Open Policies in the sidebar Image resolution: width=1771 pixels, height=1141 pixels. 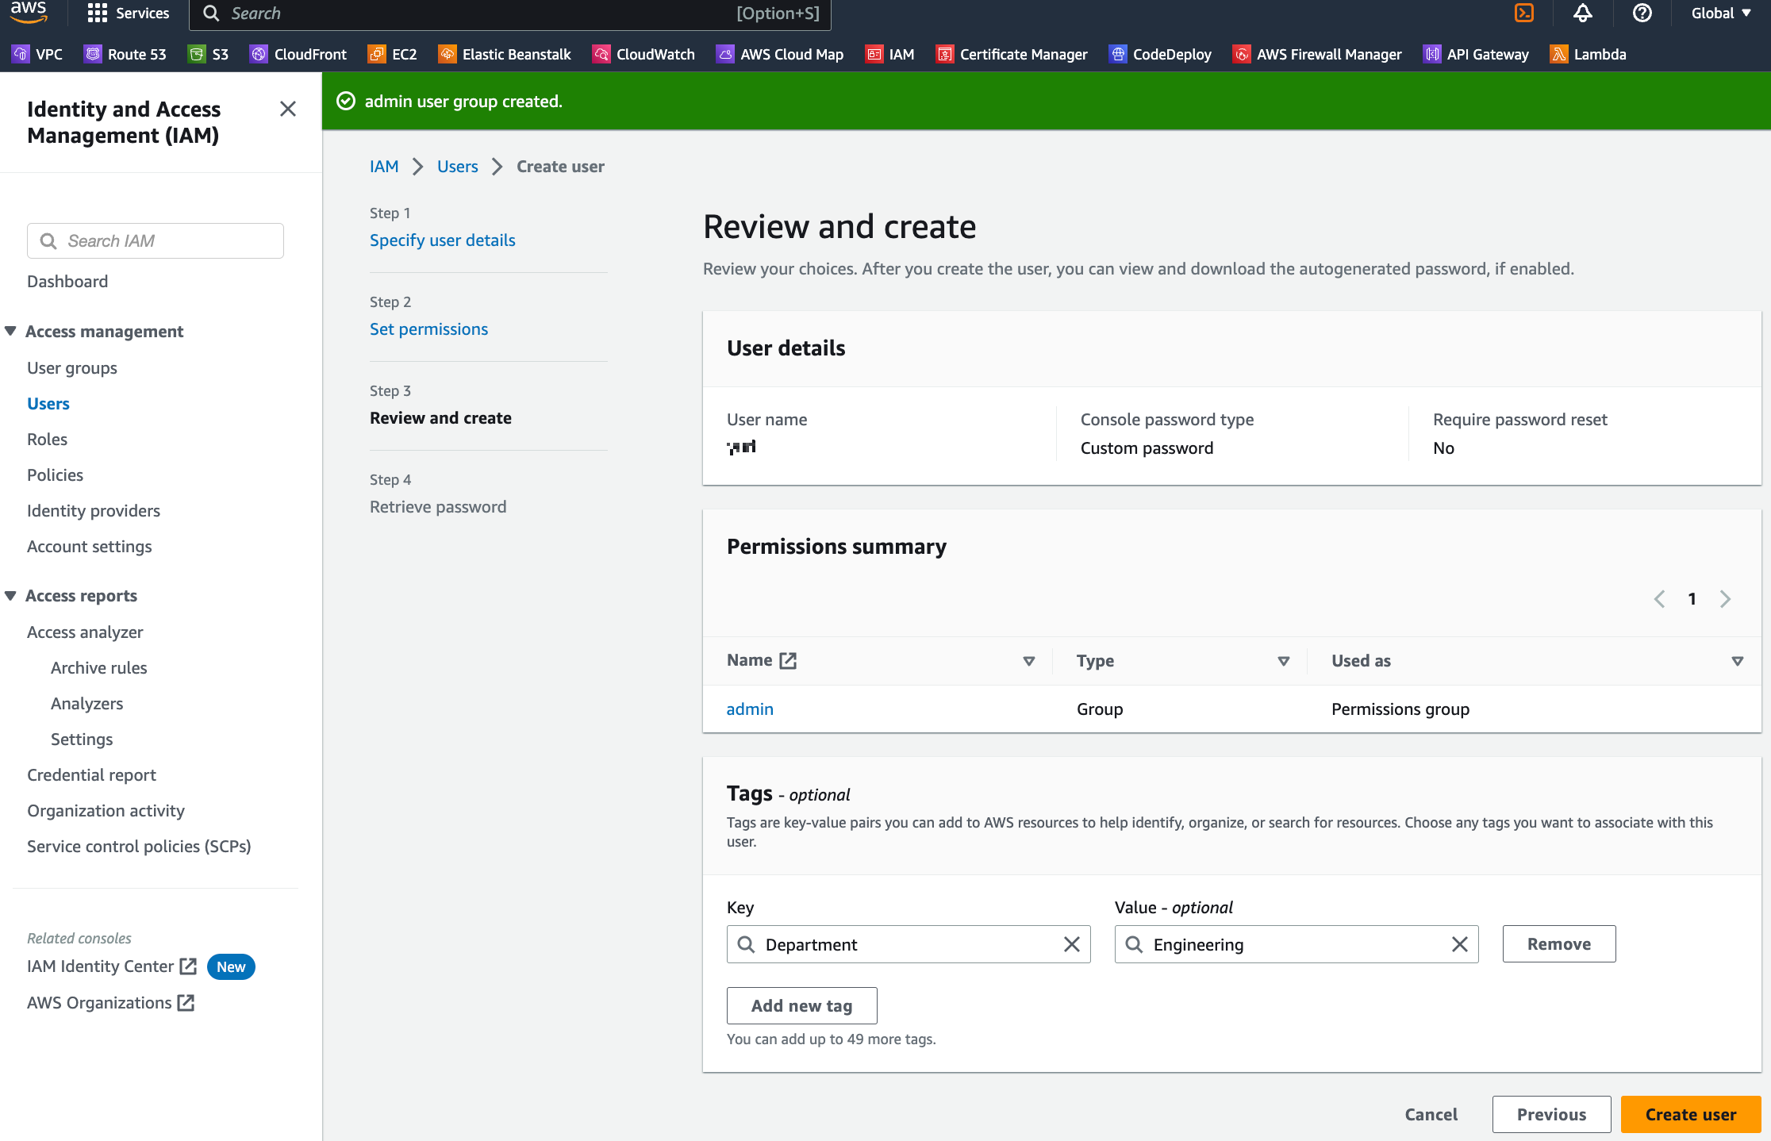[x=55, y=474]
